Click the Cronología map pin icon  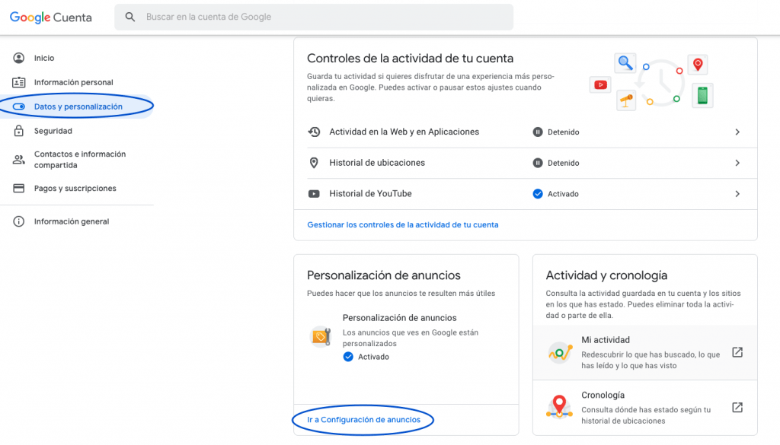tap(559, 407)
